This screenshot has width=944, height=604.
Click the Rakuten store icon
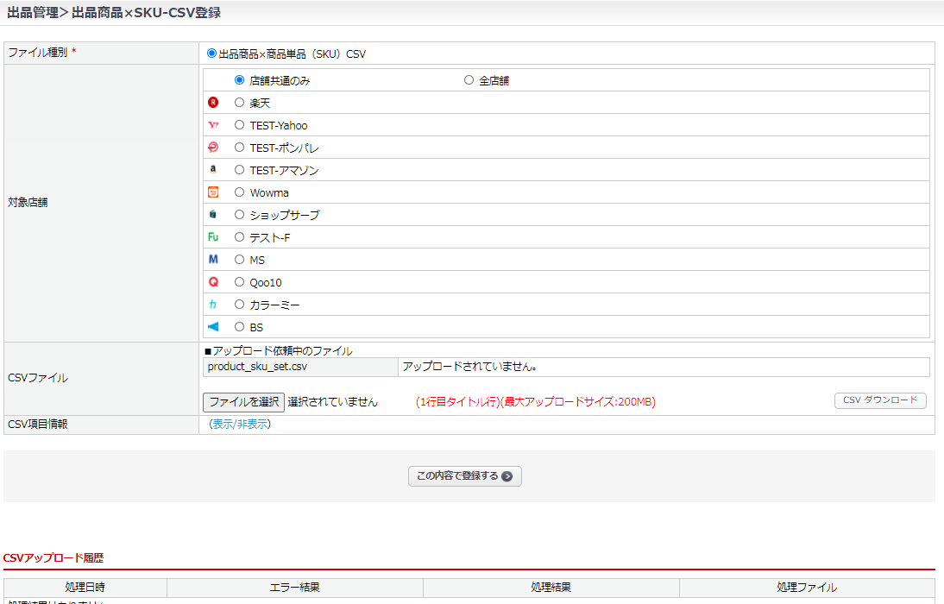click(213, 103)
